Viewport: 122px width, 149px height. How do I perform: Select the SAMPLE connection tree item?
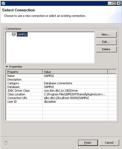pos(22,34)
